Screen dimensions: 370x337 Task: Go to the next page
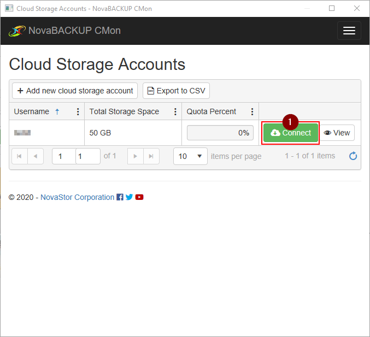point(135,156)
